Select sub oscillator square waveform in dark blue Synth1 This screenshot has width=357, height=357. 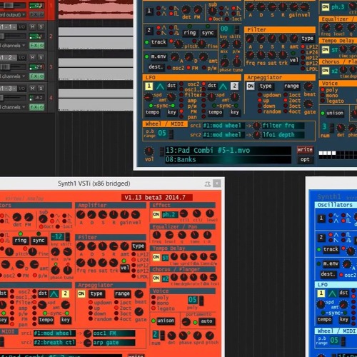click(x=233, y=14)
